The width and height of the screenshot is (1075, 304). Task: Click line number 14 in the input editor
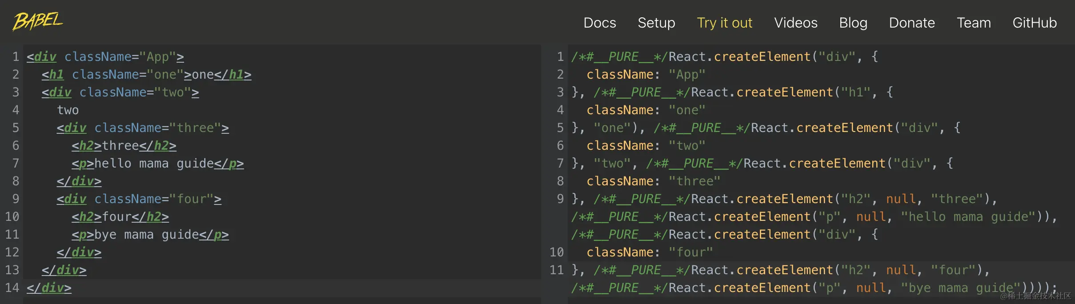pos(12,288)
